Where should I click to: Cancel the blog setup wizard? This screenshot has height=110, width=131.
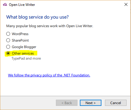(x=116, y=103)
